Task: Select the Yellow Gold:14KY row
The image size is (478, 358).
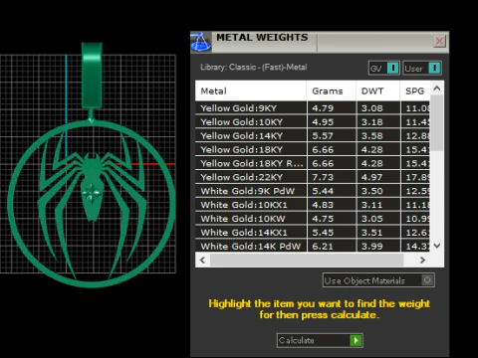Action: (x=313, y=136)
